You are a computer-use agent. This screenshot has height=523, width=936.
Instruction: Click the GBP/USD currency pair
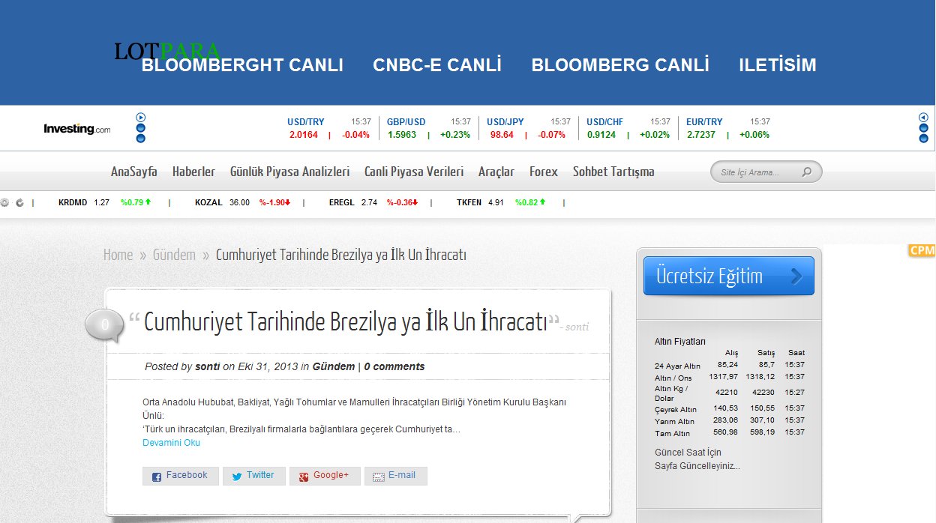point(406,121)
